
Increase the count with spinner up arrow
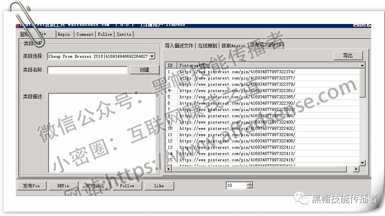click(x=250, y=184)
